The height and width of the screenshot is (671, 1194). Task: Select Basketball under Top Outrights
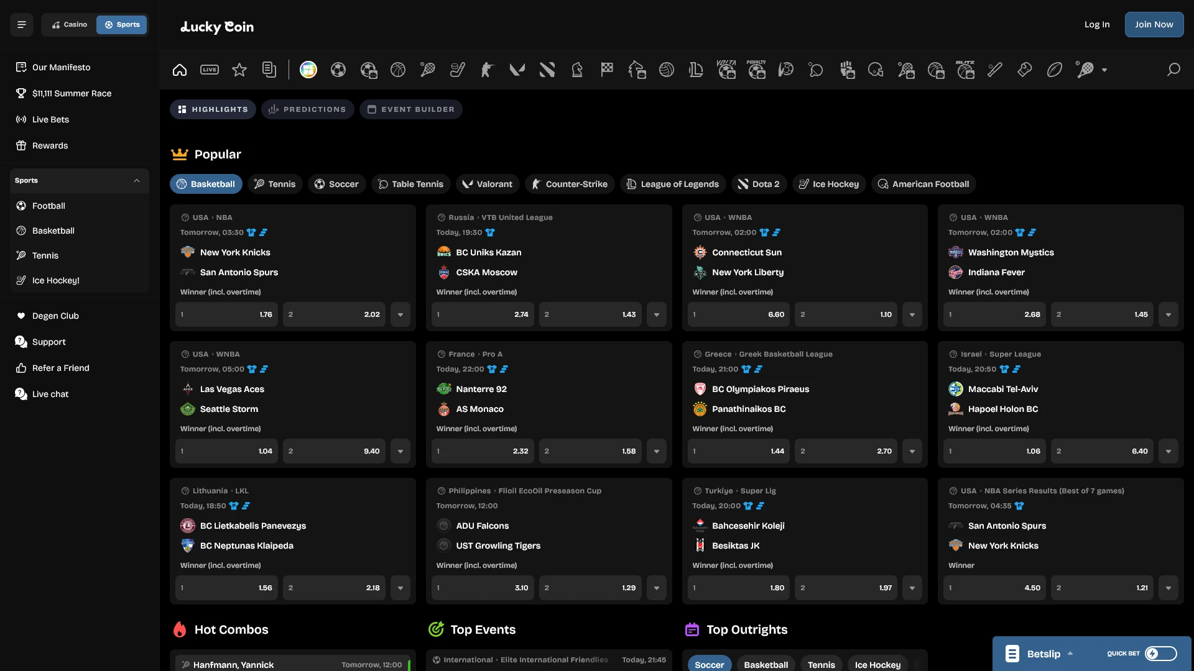tap(766, 664)
